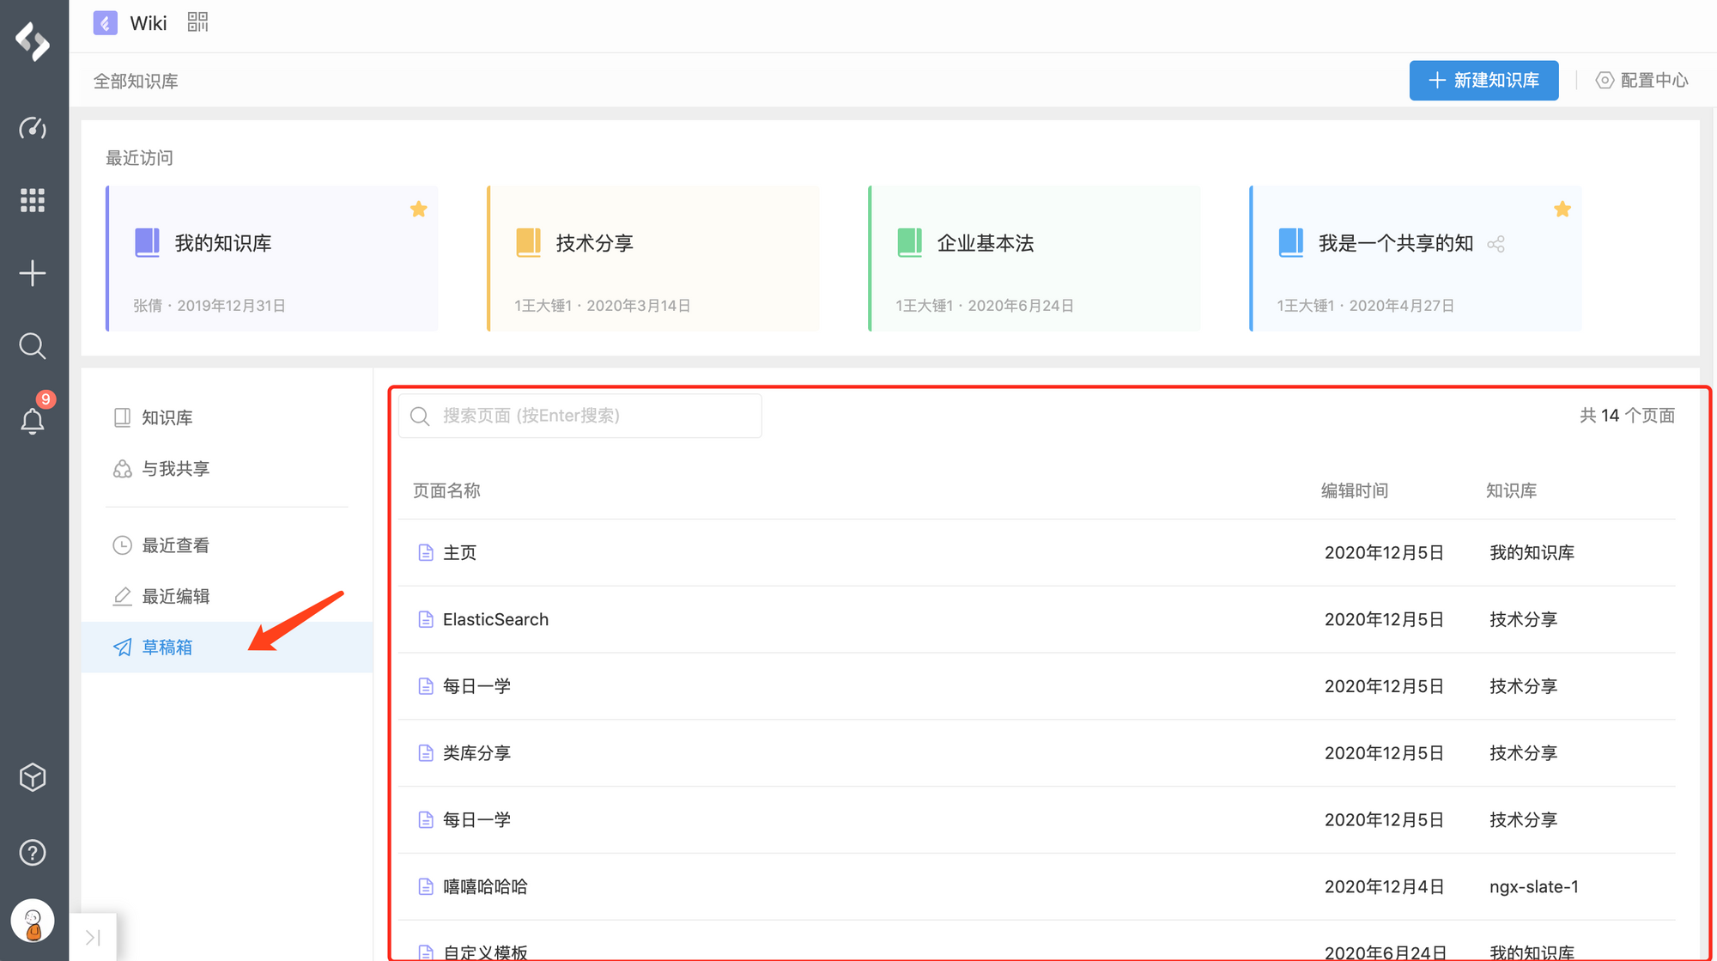Screen dimensions: 1717x961
Task: Open the dashboard gauge icon
Action: click(33, 128)
